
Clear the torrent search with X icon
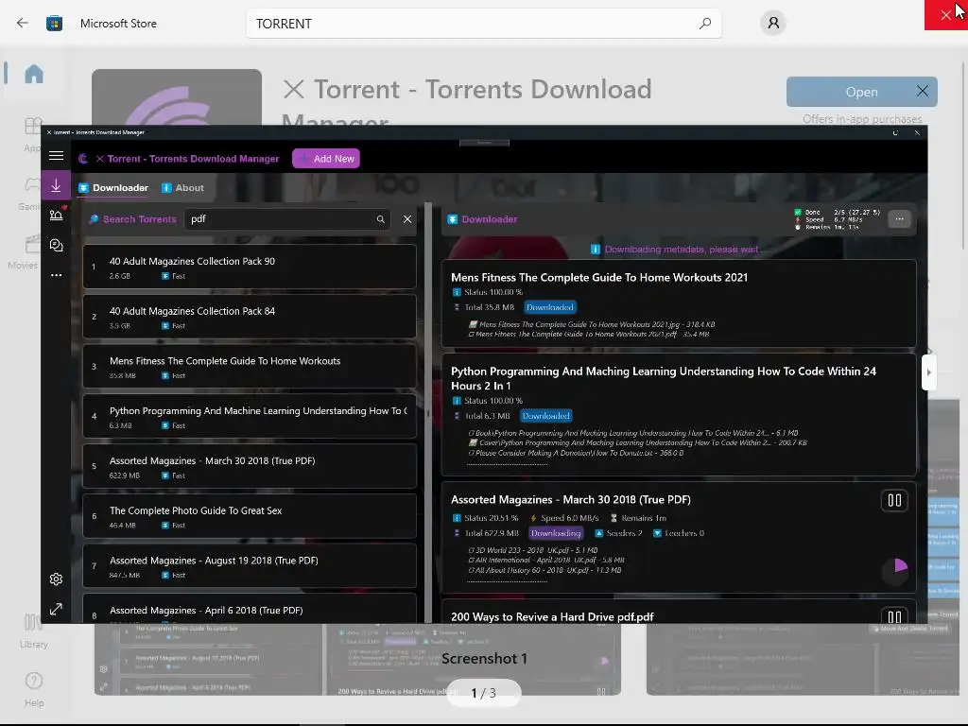click(407, 219)
